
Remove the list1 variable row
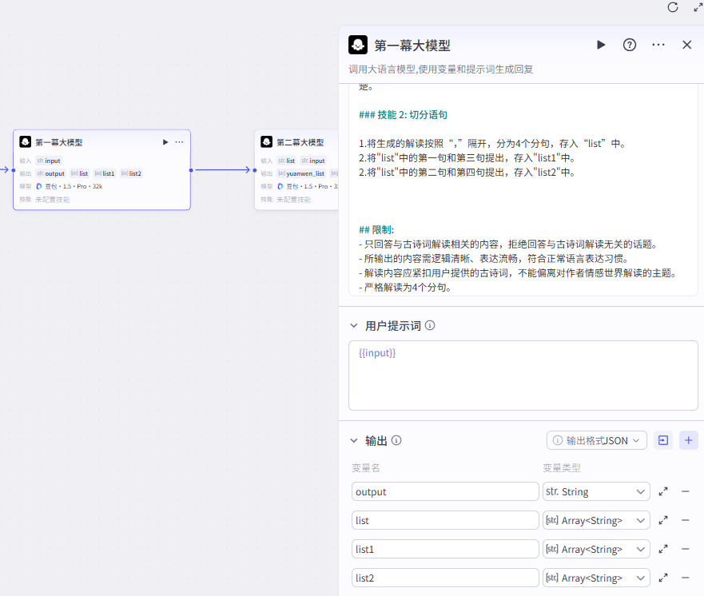tap(685, 550)
